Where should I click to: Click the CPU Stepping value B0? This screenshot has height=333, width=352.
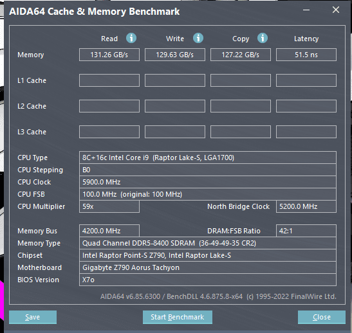tap(208, 170)
